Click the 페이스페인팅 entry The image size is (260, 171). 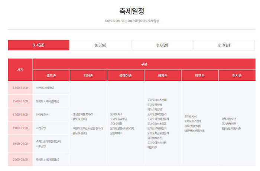[155, 109]
